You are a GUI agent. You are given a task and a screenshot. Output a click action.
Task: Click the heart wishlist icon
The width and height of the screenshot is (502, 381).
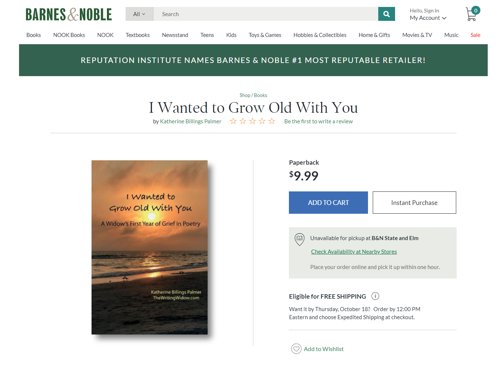[296, 349]
